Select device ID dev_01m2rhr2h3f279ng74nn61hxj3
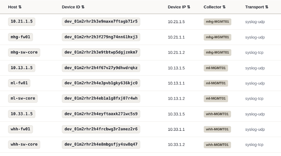The height and width of the screenshot is (156, 281). 101,37
